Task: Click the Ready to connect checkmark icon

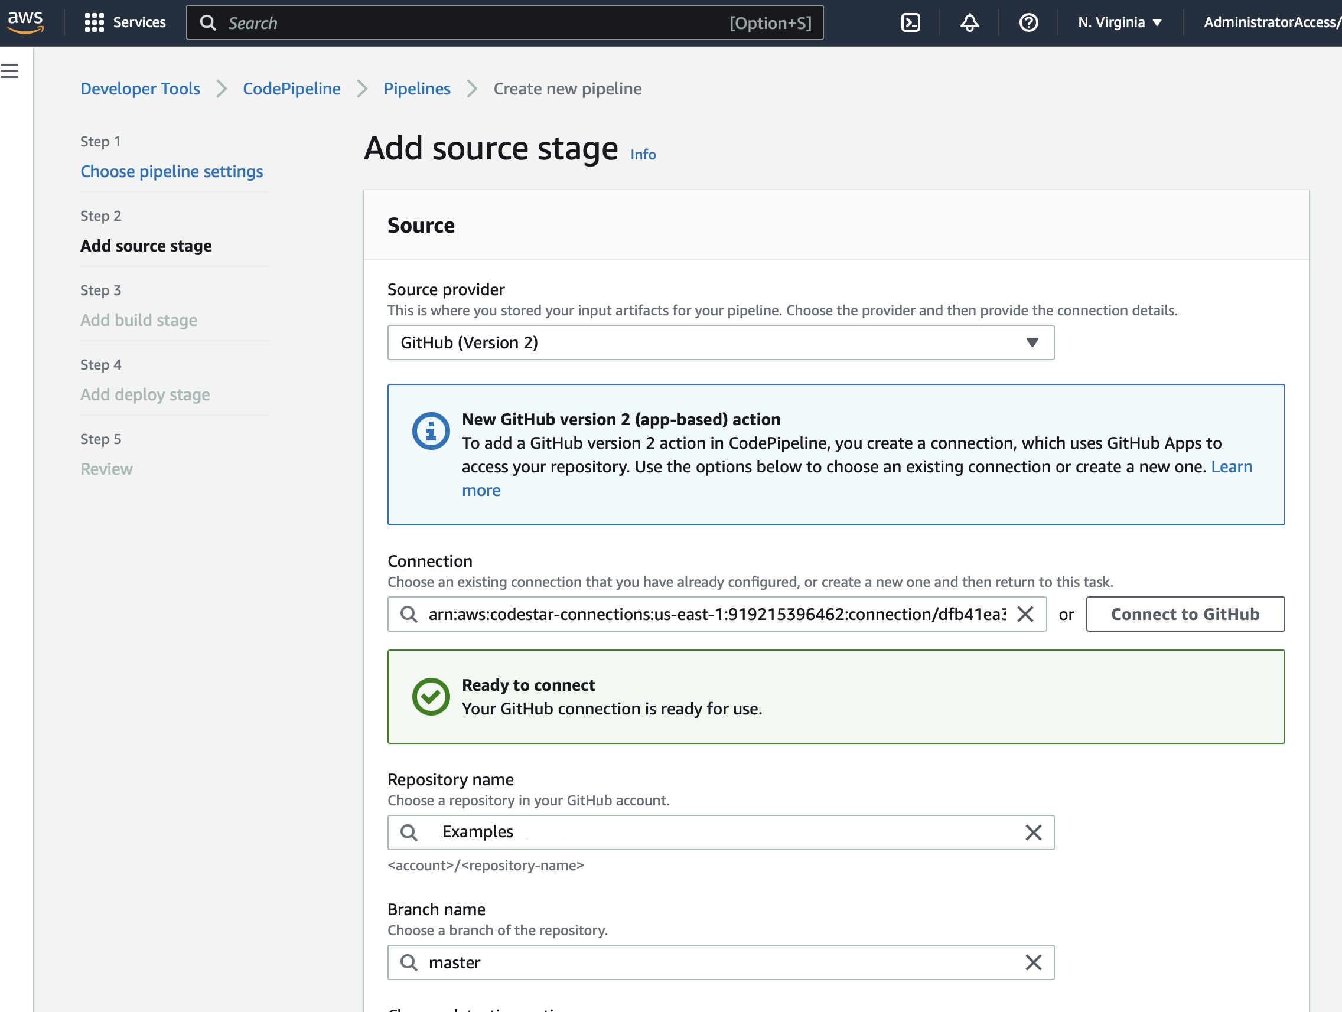Action: tap(429, 696)
